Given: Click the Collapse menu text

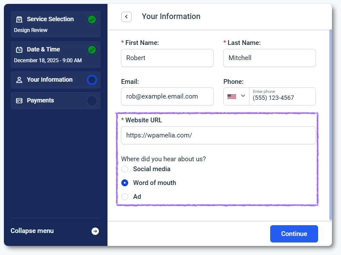Looking at the screenshot, I should [x=32, y=231].
